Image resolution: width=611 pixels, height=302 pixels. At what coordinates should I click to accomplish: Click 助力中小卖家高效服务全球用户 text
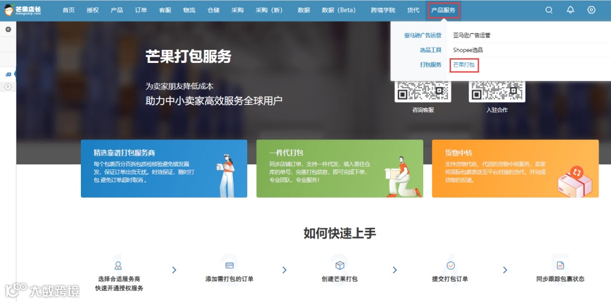tap(214, 101)
